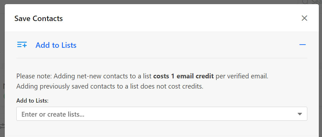Click the list-plus icon beside Add to Lists

[x=22, y=45]
